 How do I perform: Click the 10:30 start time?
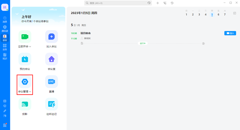pyautogui.click(x=74, y=33)
